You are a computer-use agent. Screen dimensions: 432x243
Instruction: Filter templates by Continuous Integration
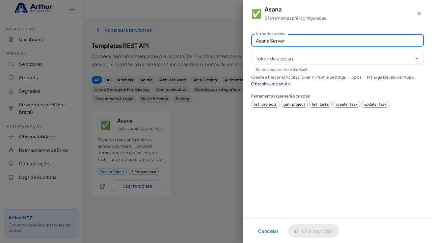218,89
